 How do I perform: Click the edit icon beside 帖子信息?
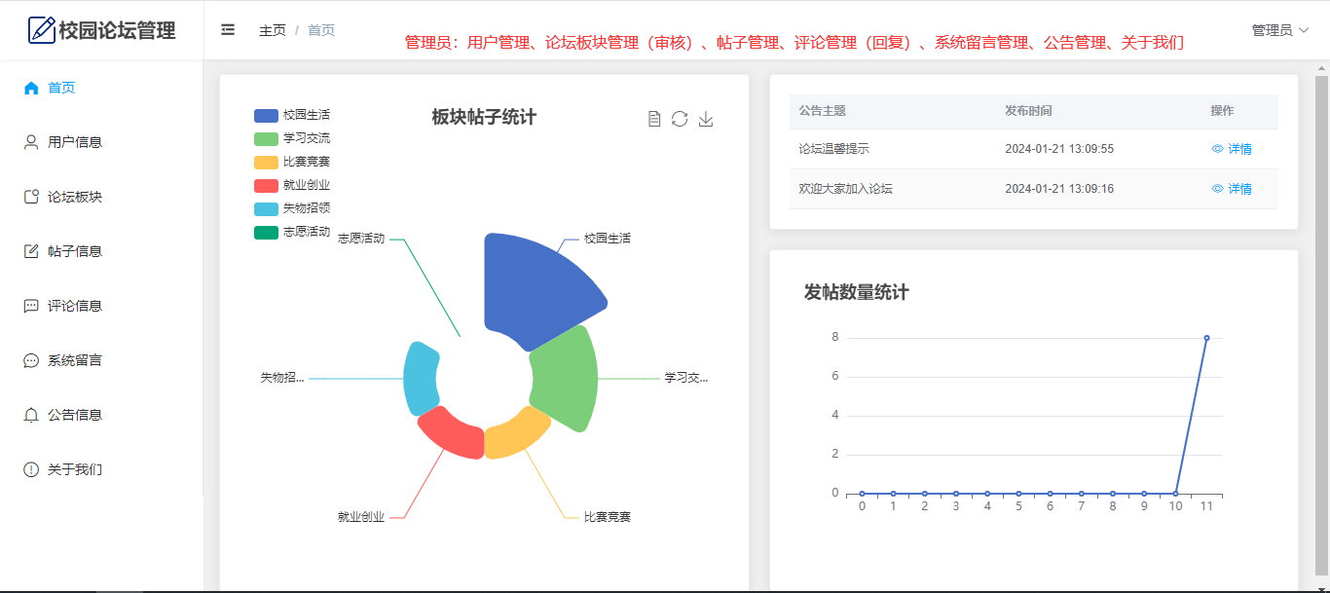click(x=31, y=251)
